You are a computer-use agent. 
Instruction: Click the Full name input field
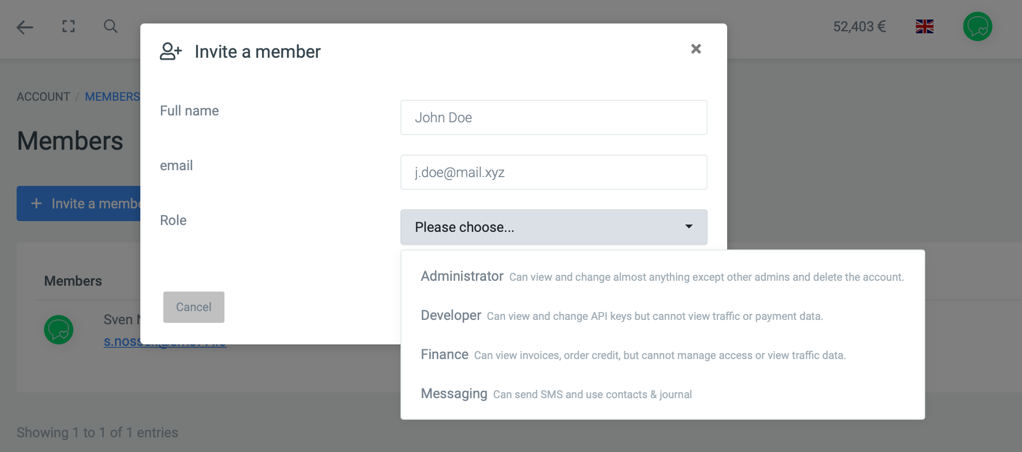[x=554, y=117]
